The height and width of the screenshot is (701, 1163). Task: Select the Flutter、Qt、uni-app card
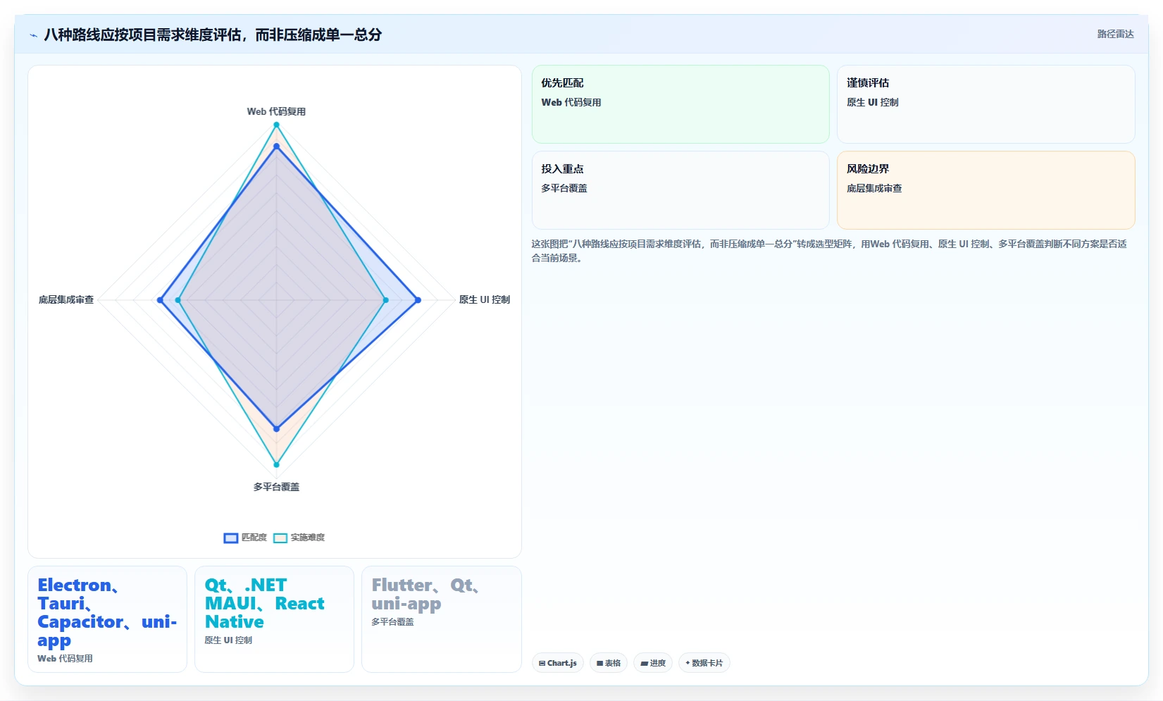[x=442, y=619]
